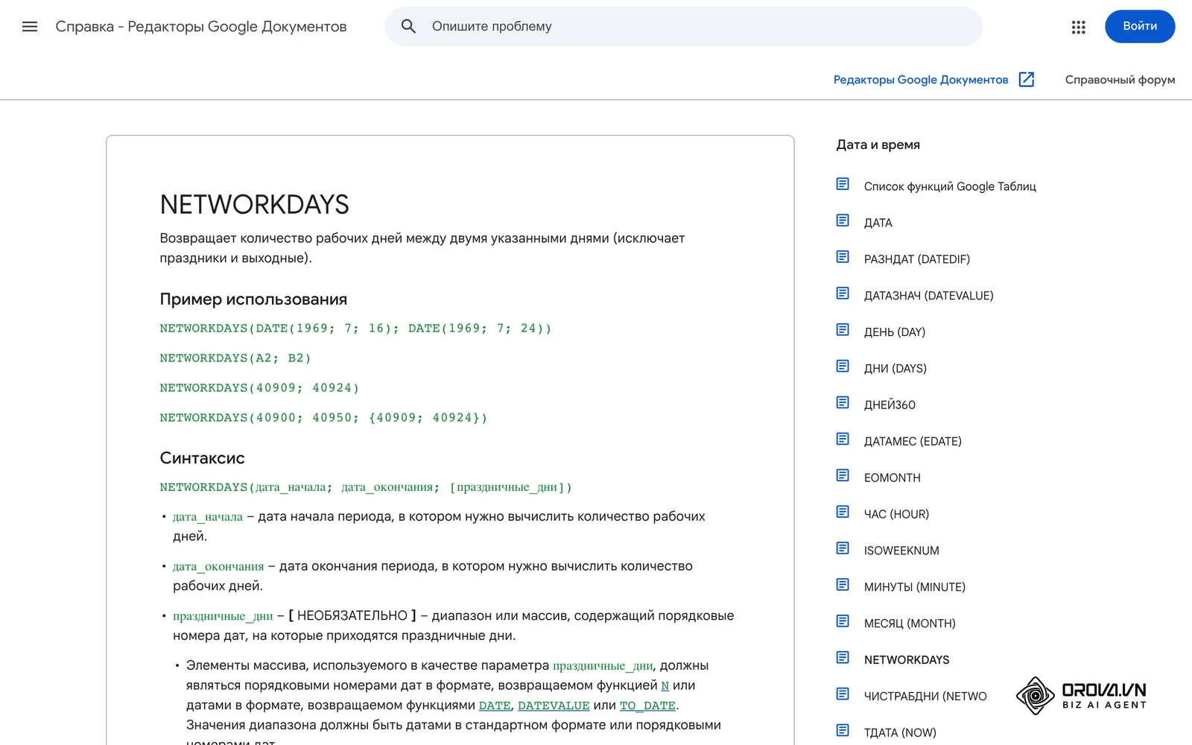
Task: Click article icon next to ДАТАЗНАЧ (DATEVALUE)
Action: pos(843,294)
